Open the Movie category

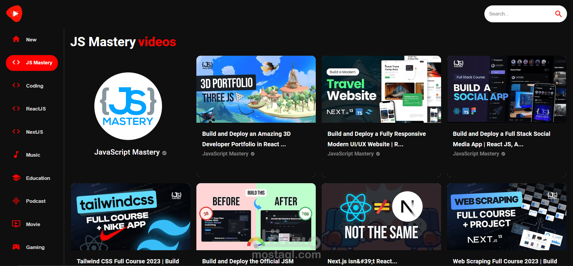32,224
